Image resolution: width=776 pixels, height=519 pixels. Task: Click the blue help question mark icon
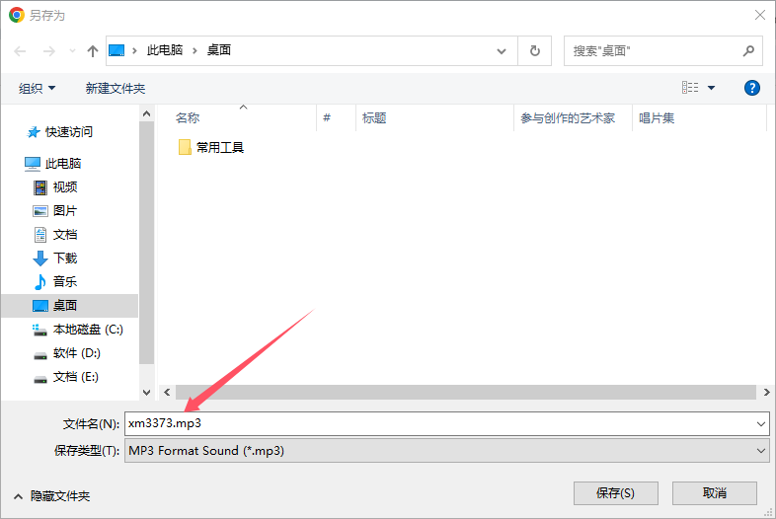(x=751, y=88)
